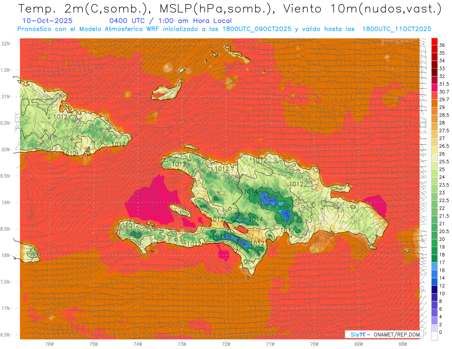The image size is (452, 349).
Task: Click the title text 'MSLP(hPa,somb.)'
Action: 217,9
